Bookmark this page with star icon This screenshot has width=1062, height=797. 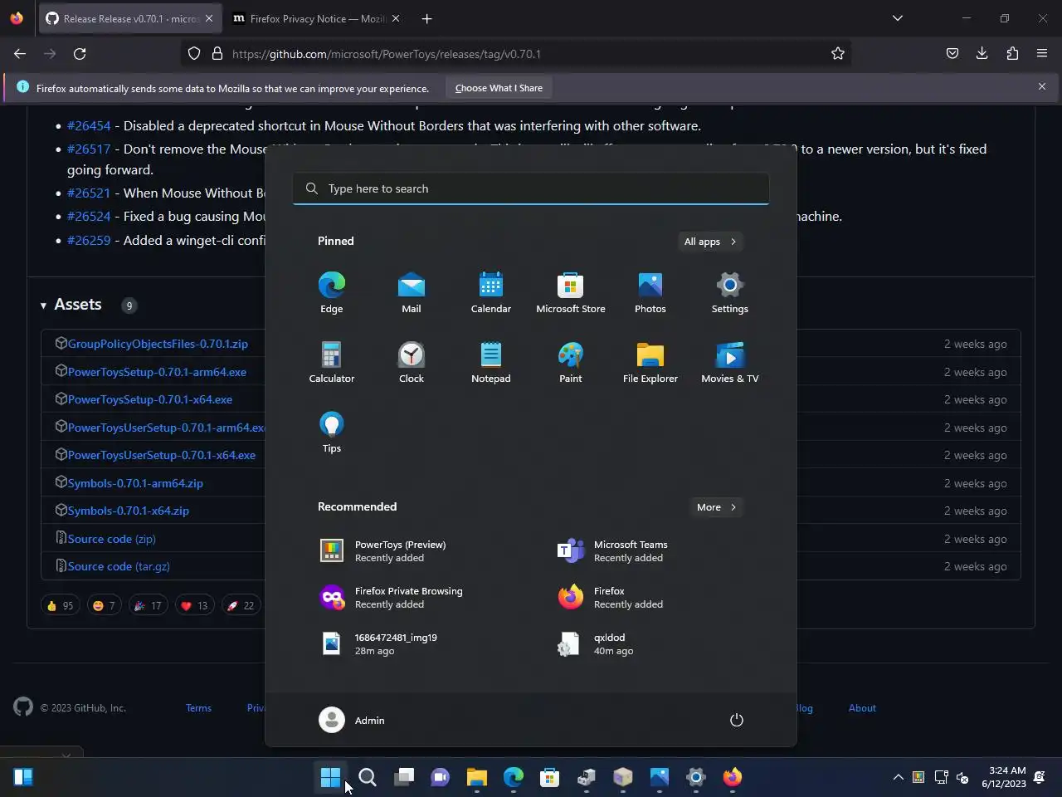pos(838,54)
